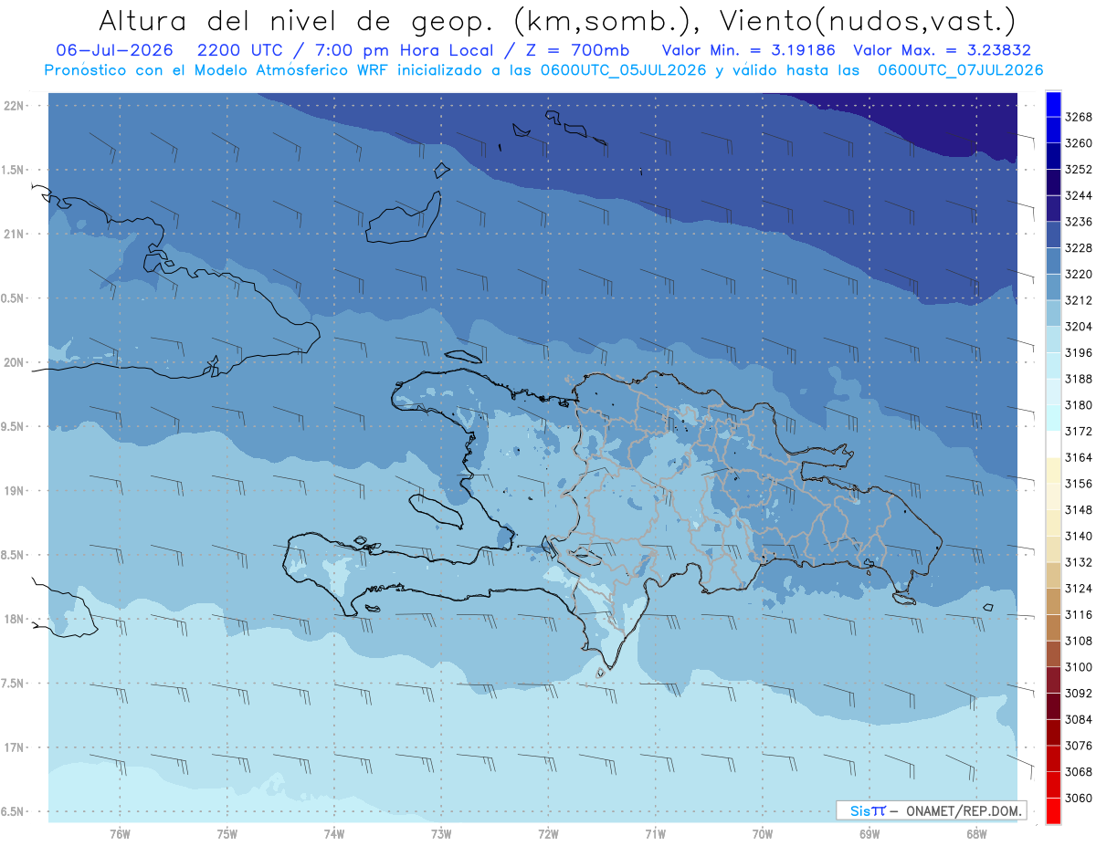Click the 'Valor Min. = 3.19186' readout
This screenshot has width=1096, height=846.
[x=749, y=50]
